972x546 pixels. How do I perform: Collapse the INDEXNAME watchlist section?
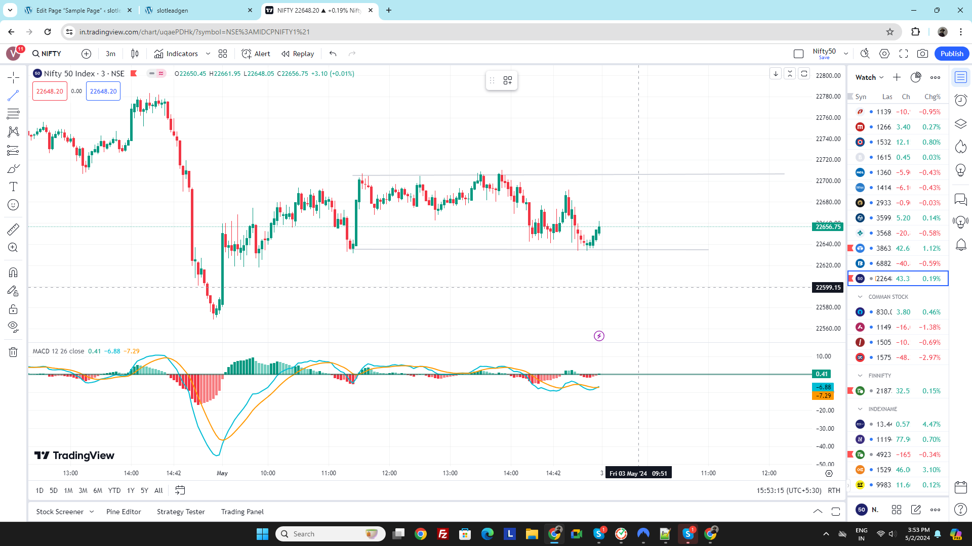(x=860, y=409)
